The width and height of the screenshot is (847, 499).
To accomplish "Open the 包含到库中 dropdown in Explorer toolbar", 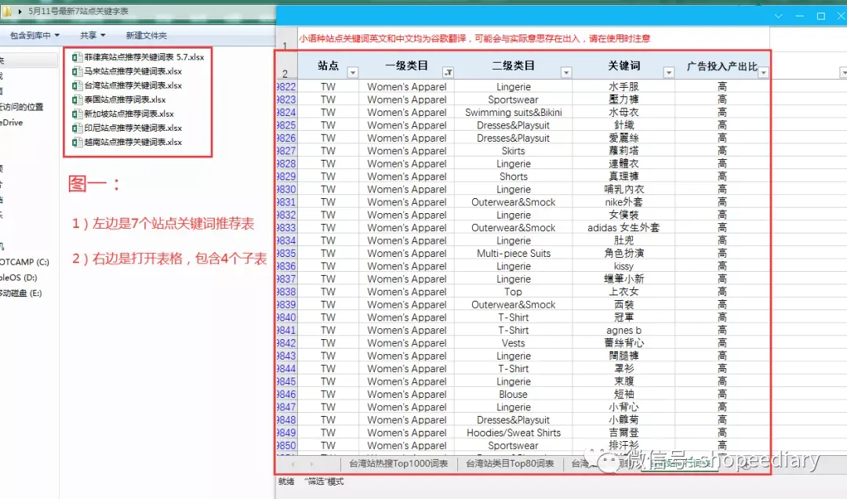I will tap(35, 35).
